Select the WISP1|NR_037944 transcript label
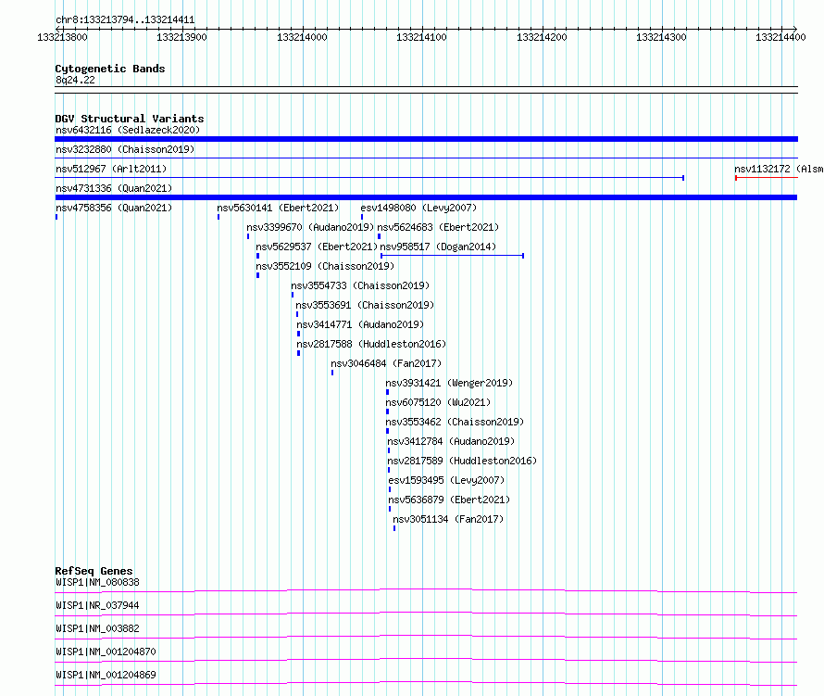Image resolution: width=824 pixels, height=696 pixels. pyautogui.click(x=98, y=605)
